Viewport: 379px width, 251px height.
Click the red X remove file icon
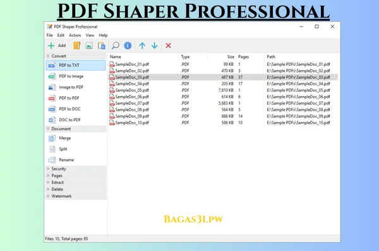pos(168,46)
